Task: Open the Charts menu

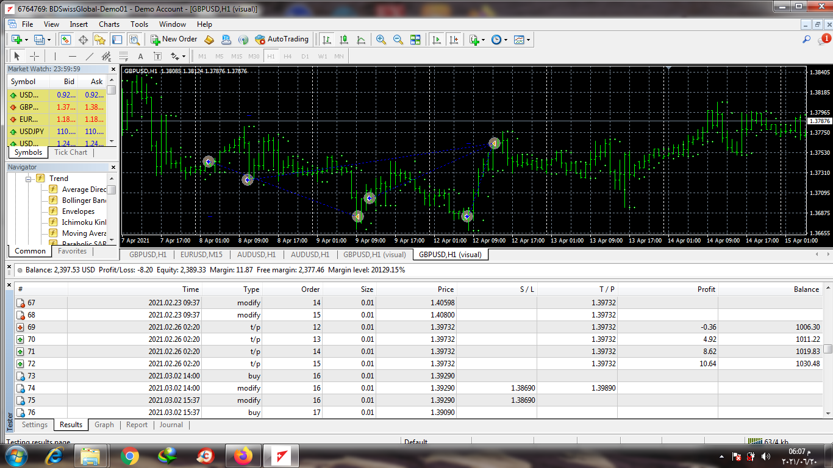Action: pyautogui.click(x=109, y=24)
